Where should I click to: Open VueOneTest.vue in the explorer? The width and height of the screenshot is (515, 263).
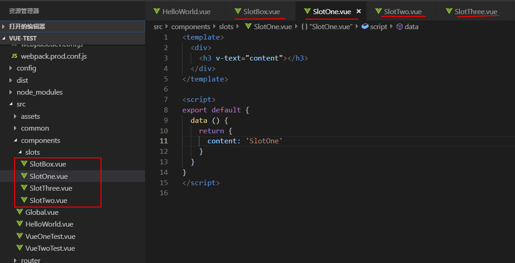click(50, 236)
